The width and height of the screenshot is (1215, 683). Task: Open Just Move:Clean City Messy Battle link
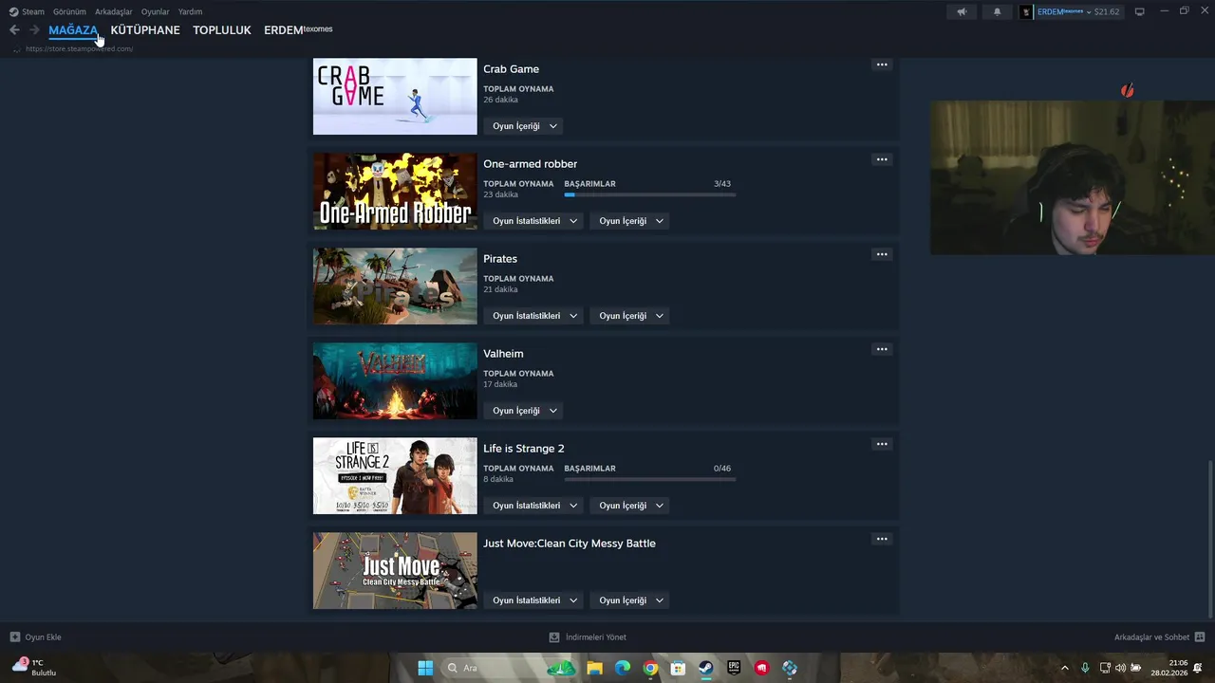(x=570, y=544)
